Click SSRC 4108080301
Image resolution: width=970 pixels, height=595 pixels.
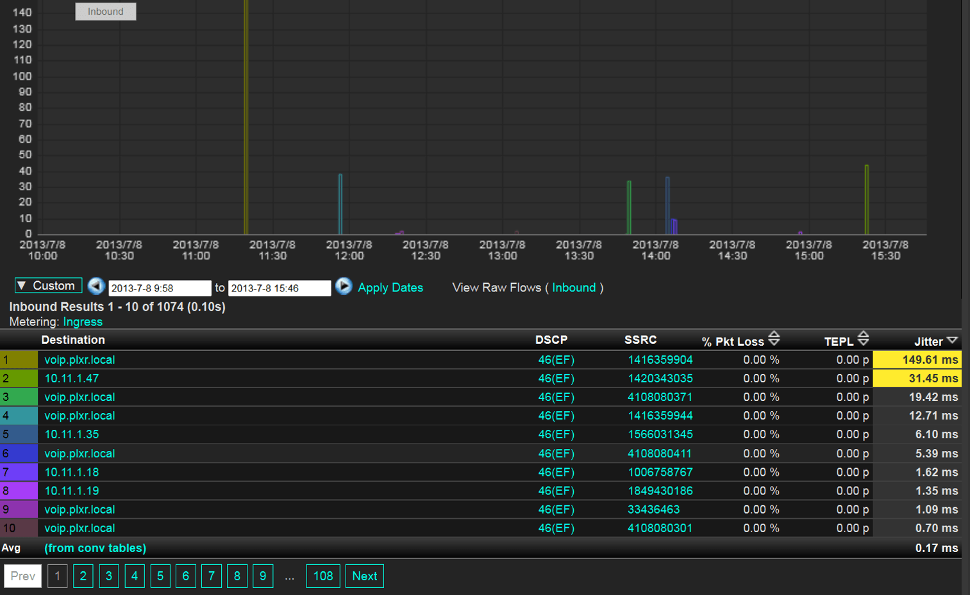pyautogui.click(x=660, y=528)
